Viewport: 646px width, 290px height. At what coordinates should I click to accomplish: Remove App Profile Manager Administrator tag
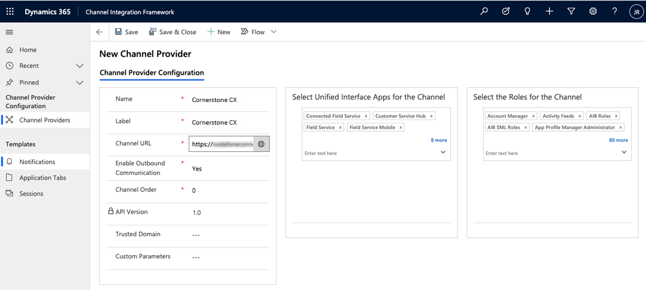(620, 128)
